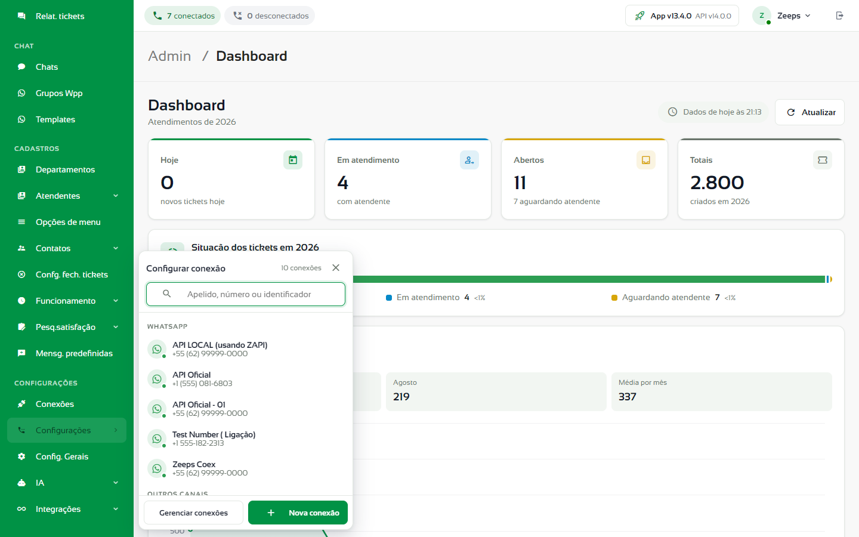
Task: Click the Conexões plug icon
Action: click(x=21, y=404)
